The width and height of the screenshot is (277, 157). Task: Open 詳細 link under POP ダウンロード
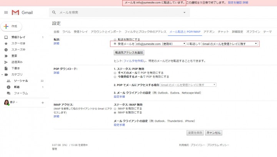click(56, 73)
